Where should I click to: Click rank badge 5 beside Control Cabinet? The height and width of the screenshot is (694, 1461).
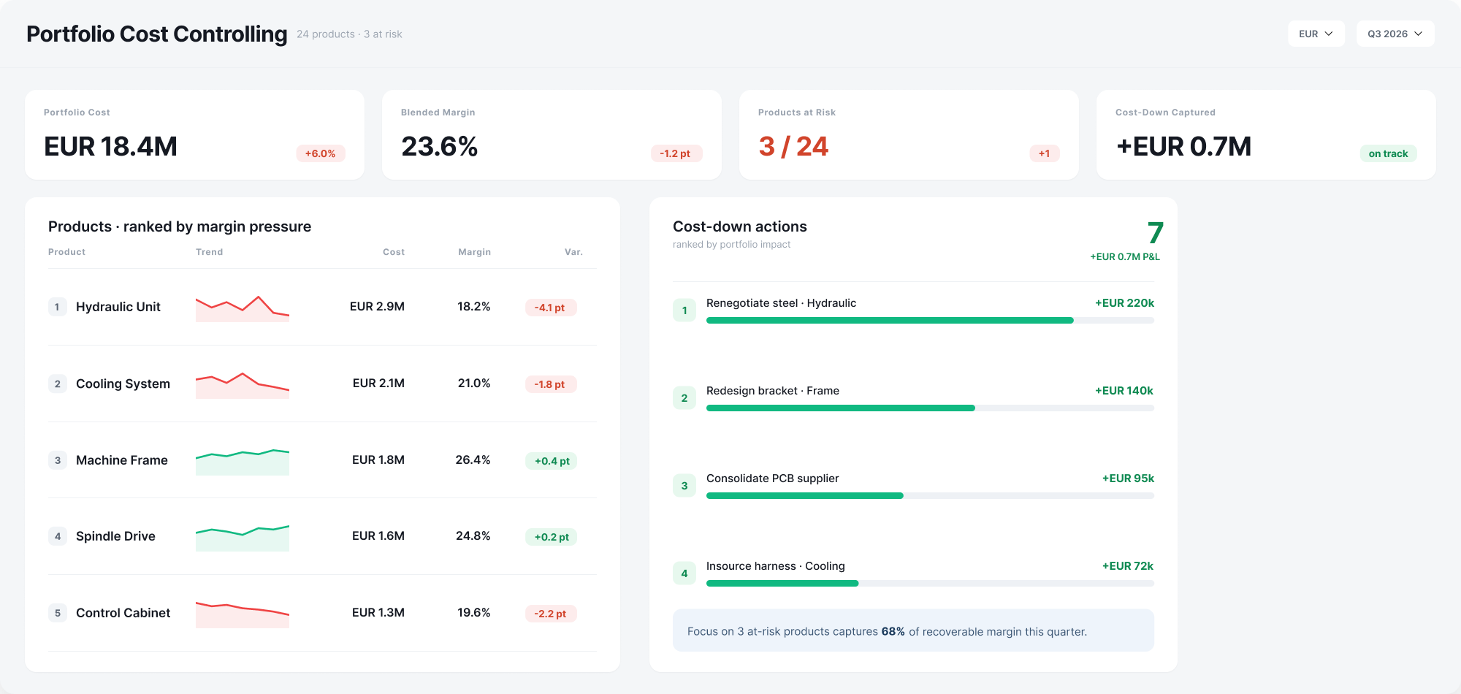click(58, 613)
